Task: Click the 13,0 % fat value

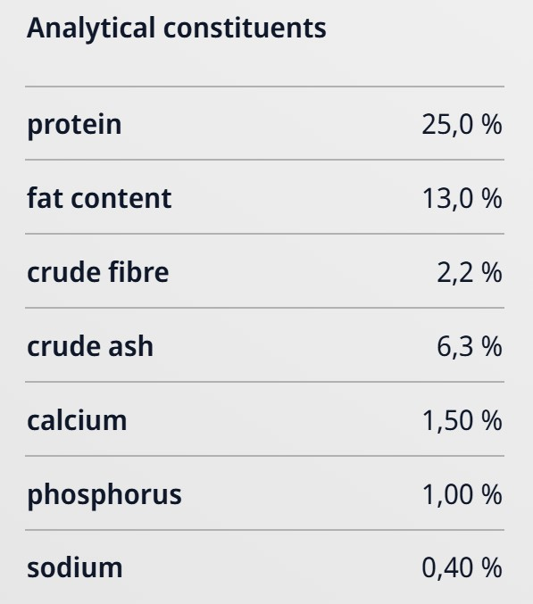Action: (x=462, y=199)
